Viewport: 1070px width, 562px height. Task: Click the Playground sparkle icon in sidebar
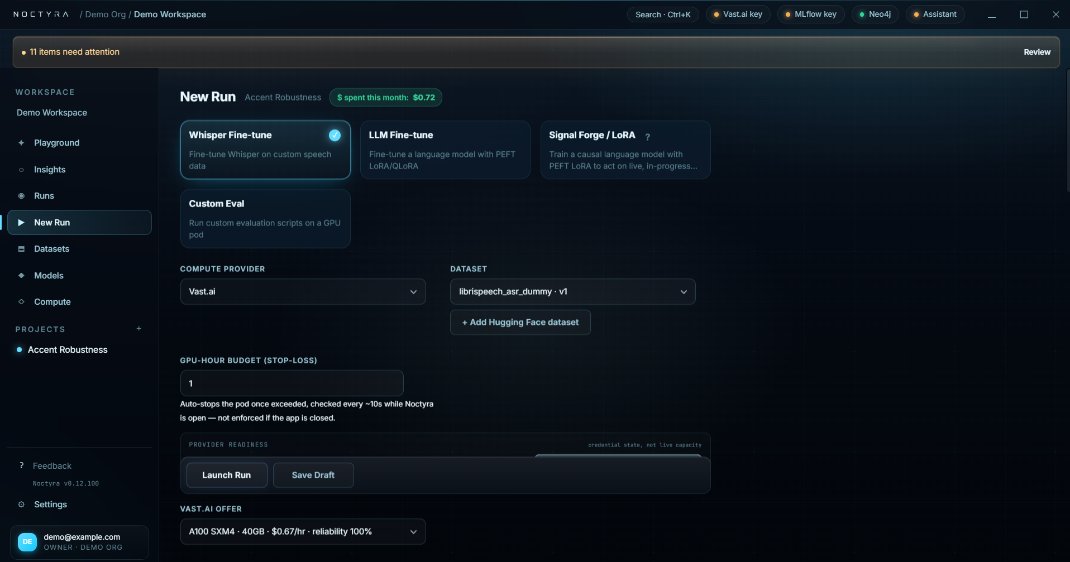click(x=21, y=143)
